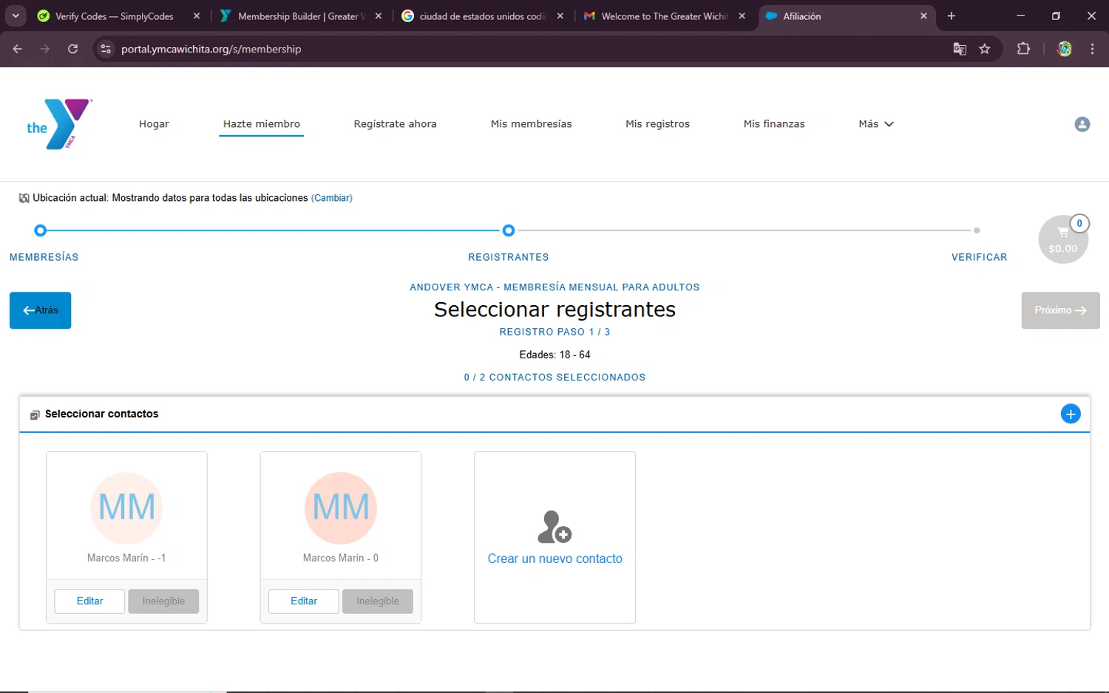Expand the Más dropdown menu
1109x693 pixels.
[876, 124]
